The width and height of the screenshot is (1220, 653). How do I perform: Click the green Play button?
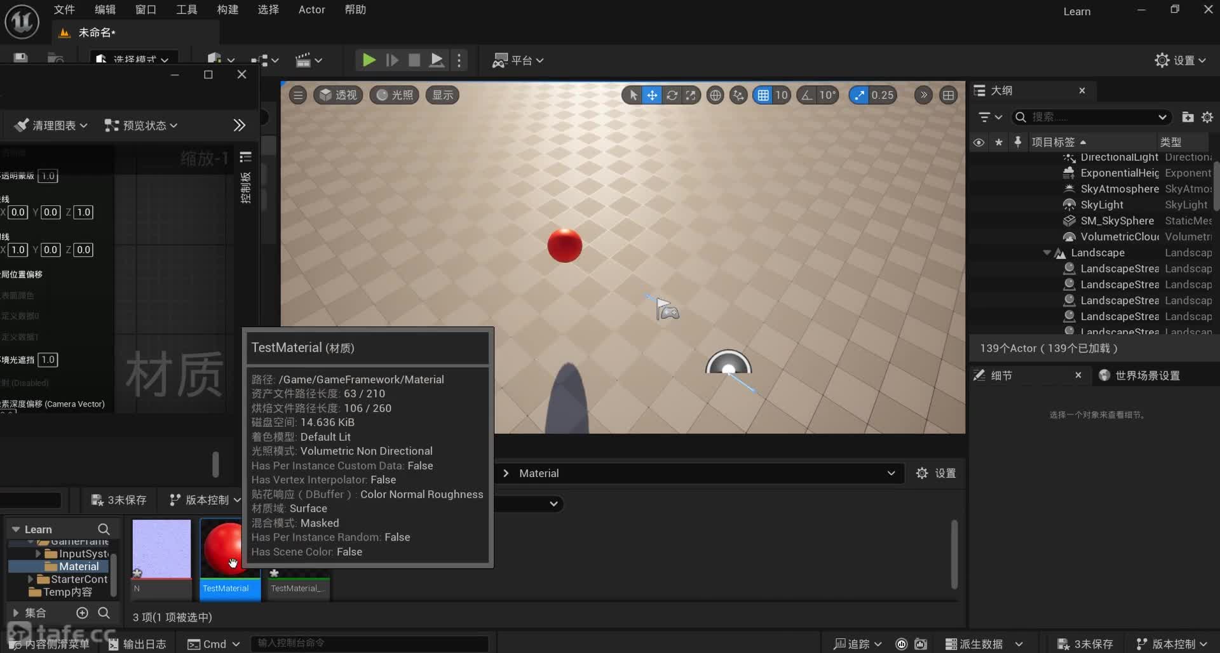369,60
